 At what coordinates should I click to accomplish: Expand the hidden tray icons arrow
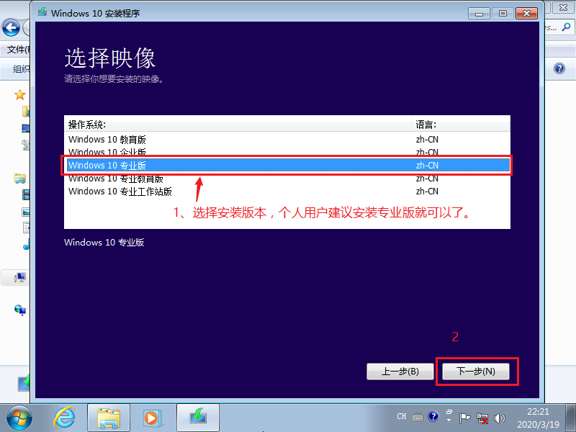click(x=449, y=417)
